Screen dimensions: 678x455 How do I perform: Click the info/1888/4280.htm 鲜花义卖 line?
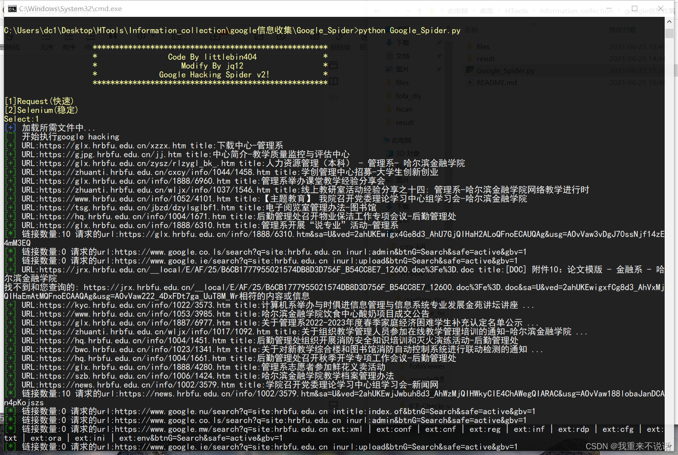[195, 367]
